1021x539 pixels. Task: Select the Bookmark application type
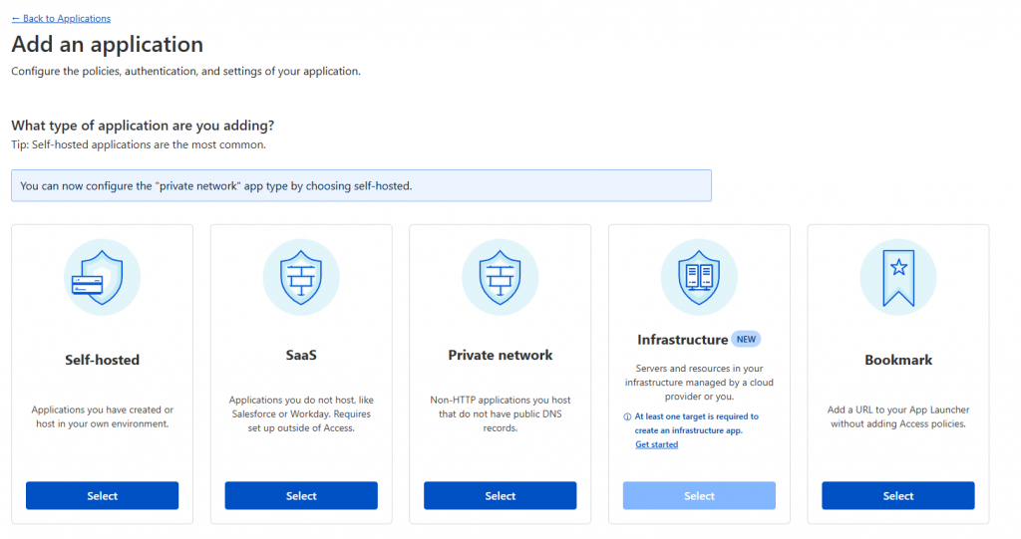coord(898,495)
